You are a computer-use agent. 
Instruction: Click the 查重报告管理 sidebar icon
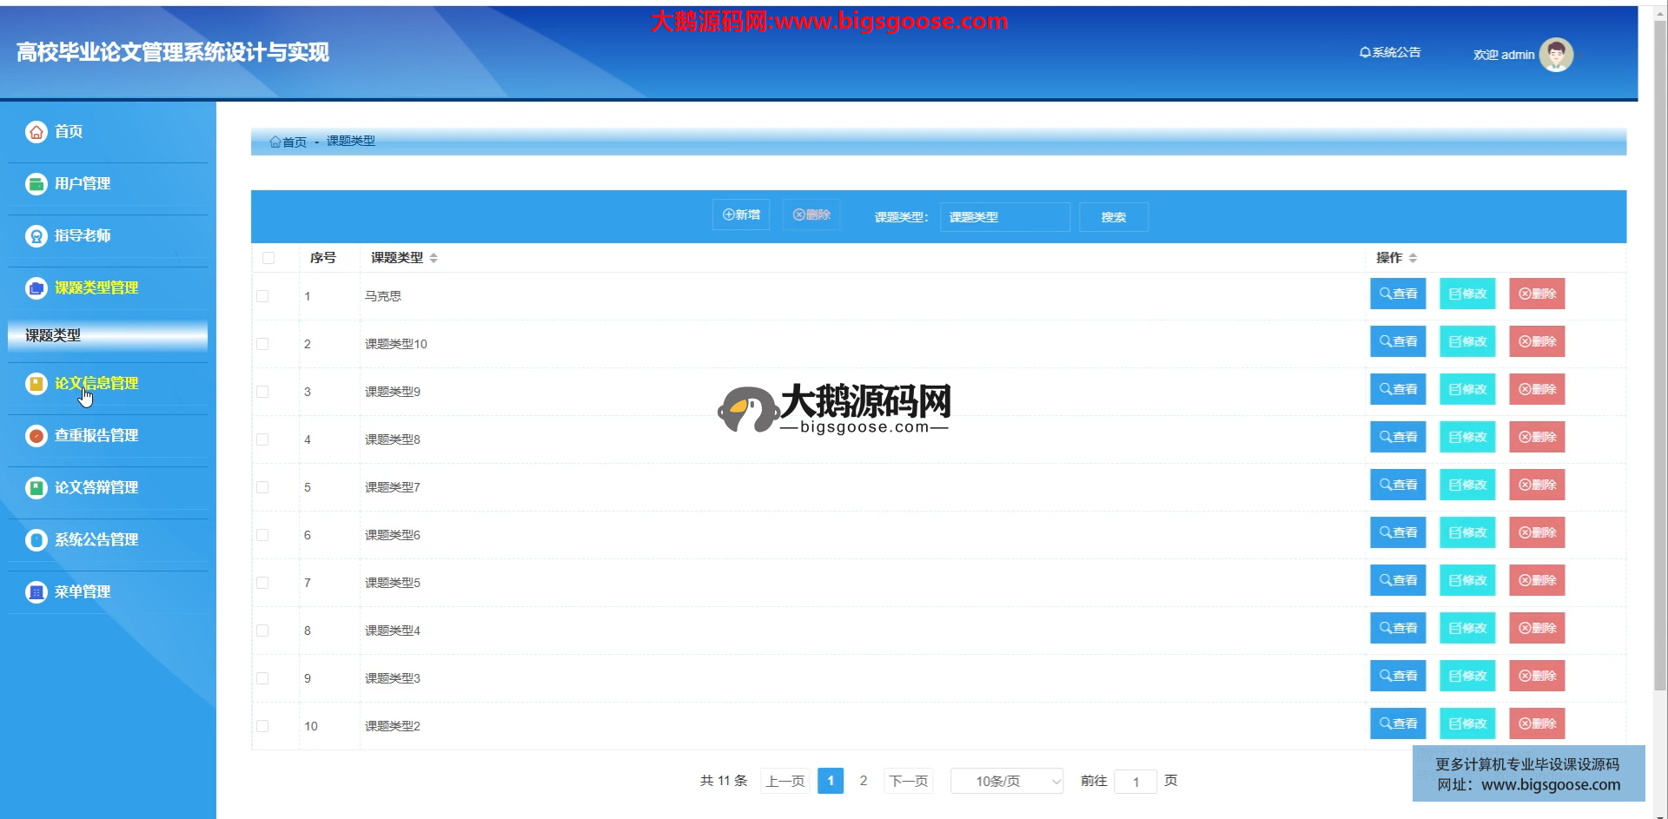click(36, 436)
